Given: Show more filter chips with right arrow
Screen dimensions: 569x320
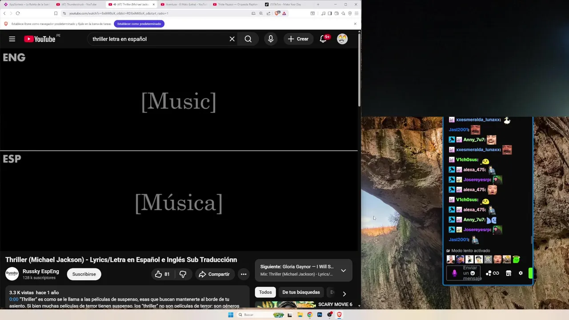Looking at the screenshot, I should pyautogui.click(x=344, y=294).
